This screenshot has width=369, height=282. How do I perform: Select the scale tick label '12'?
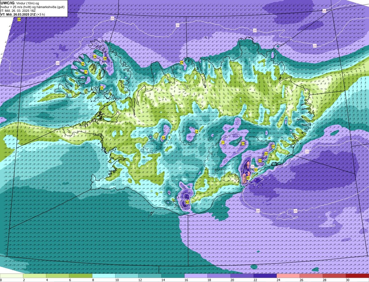pyautogui.click(x=140, y=280)
